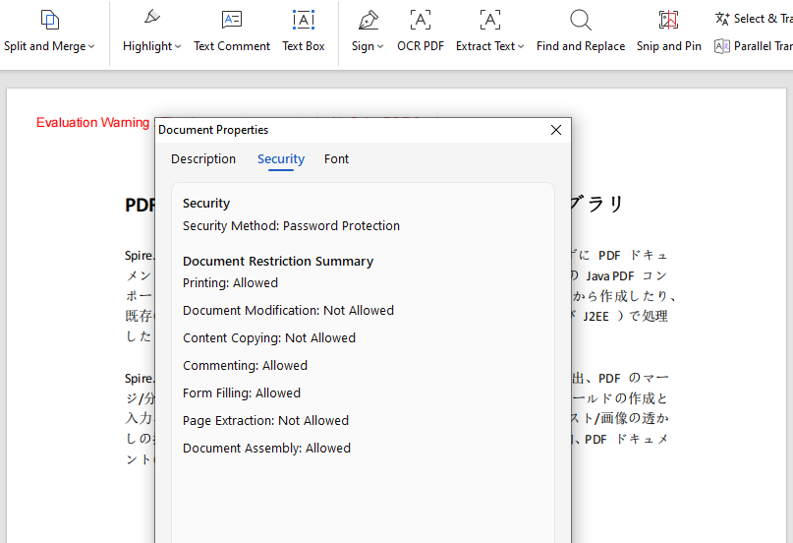Click the Text Comment label

pos(232,46)
